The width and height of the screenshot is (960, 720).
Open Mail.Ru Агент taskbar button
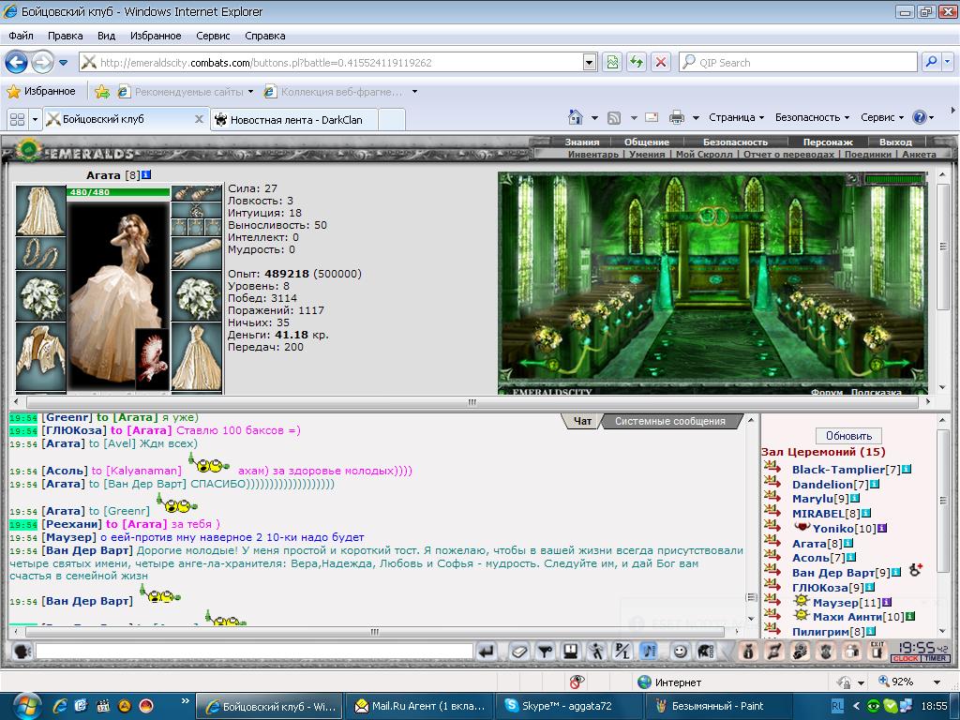point(420,706)
